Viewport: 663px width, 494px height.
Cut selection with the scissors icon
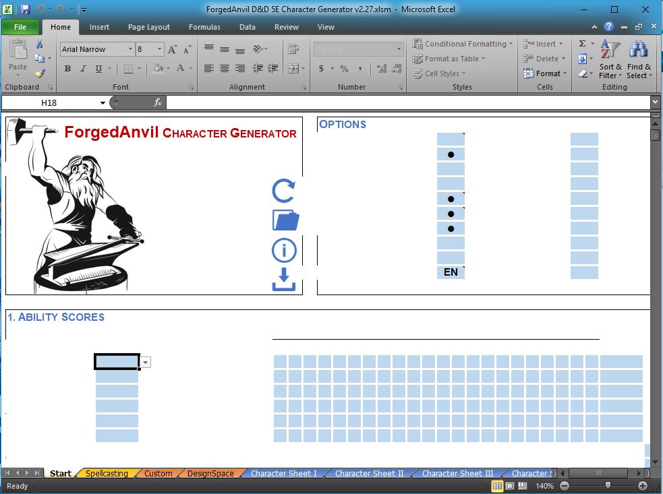click(40, 44)
